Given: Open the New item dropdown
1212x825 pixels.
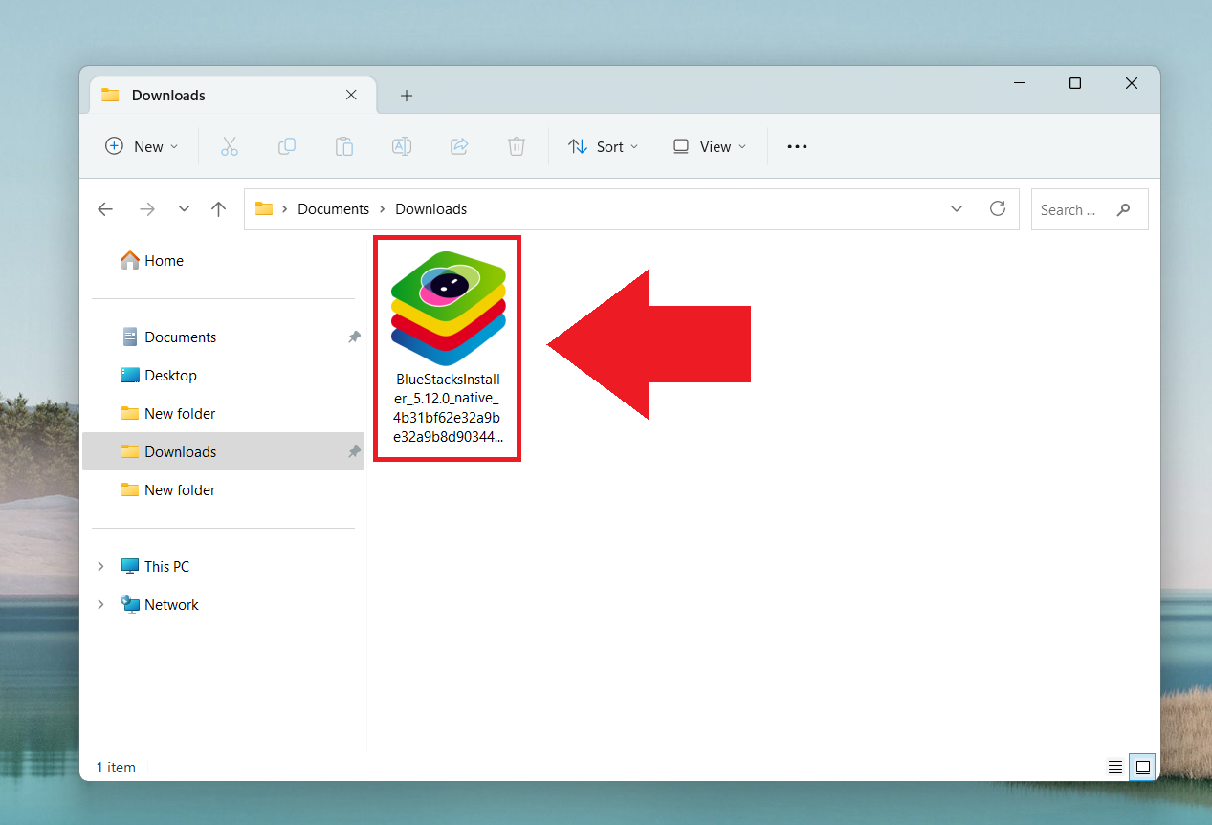Looking at the screenshot, I should click(142, 146).
